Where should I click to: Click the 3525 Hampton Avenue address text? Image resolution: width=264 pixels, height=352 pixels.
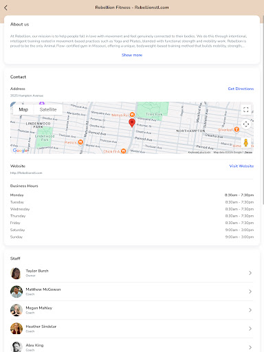click(x=27, y=96)
